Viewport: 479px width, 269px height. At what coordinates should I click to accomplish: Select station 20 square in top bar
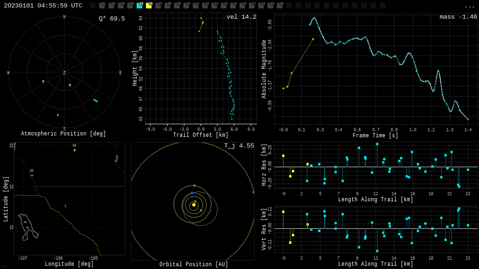(x=280, y=6)
